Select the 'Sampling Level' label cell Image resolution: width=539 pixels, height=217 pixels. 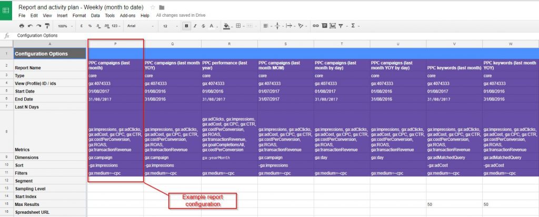[50, 189]
